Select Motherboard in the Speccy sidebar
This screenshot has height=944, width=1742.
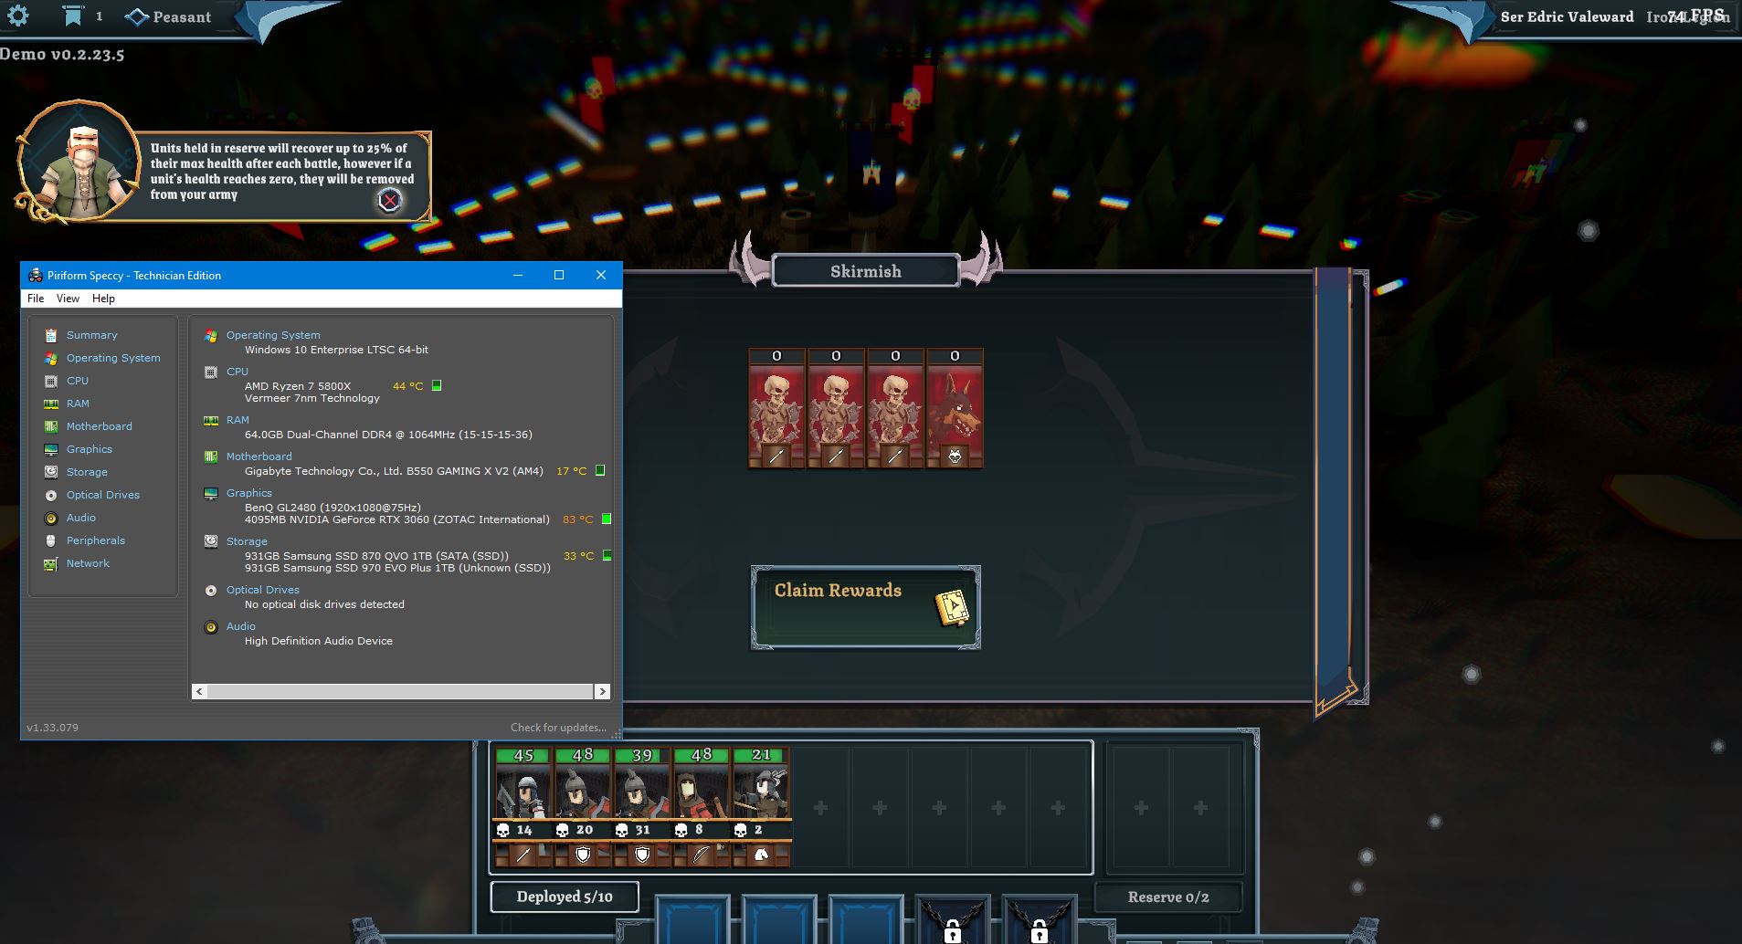click(x=99, y=426)
